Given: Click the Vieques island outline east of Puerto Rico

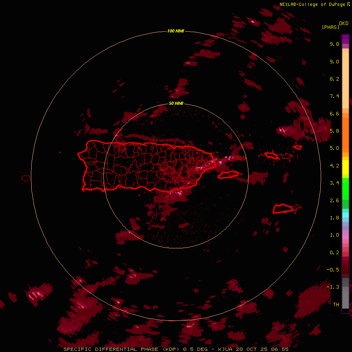Looking at the screenshot, I should pos(228,175).
